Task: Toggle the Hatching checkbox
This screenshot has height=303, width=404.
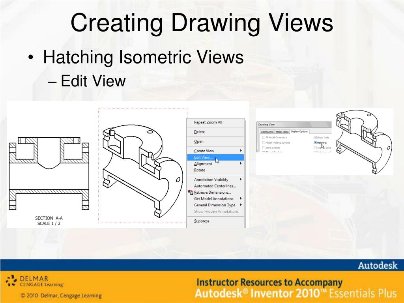Action: click(x=315, y=142)
